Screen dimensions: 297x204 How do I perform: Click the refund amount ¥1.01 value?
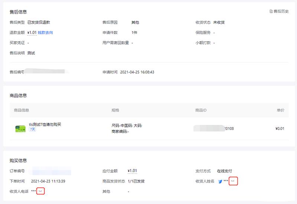[32, 33]
